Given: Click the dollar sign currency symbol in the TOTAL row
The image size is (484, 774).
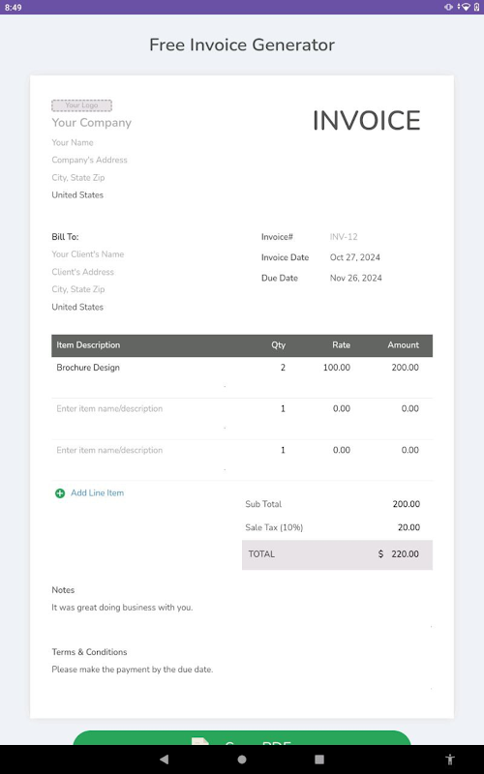Looking at the screenshot, I should point(380,553).
